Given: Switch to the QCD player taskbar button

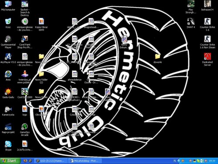Looking at the screenshot, I should 51,161.
